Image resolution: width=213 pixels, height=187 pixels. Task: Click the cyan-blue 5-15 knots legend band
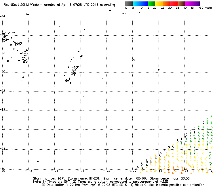(x=140, y=3)
